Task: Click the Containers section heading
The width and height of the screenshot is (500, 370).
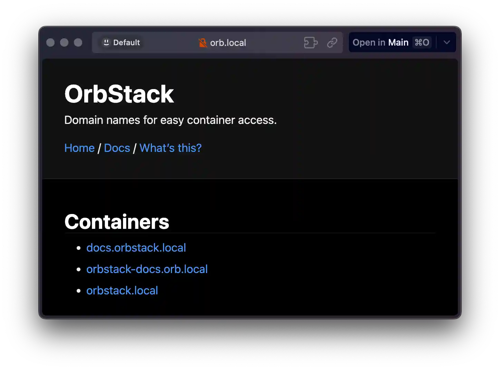Action: (x=117, y=222)
